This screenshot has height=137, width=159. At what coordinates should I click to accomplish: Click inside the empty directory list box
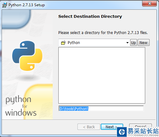pos(102,75)
